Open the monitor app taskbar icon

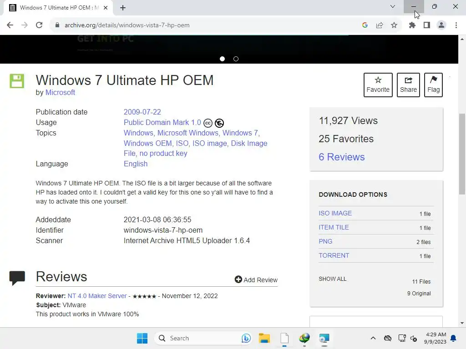324,338
